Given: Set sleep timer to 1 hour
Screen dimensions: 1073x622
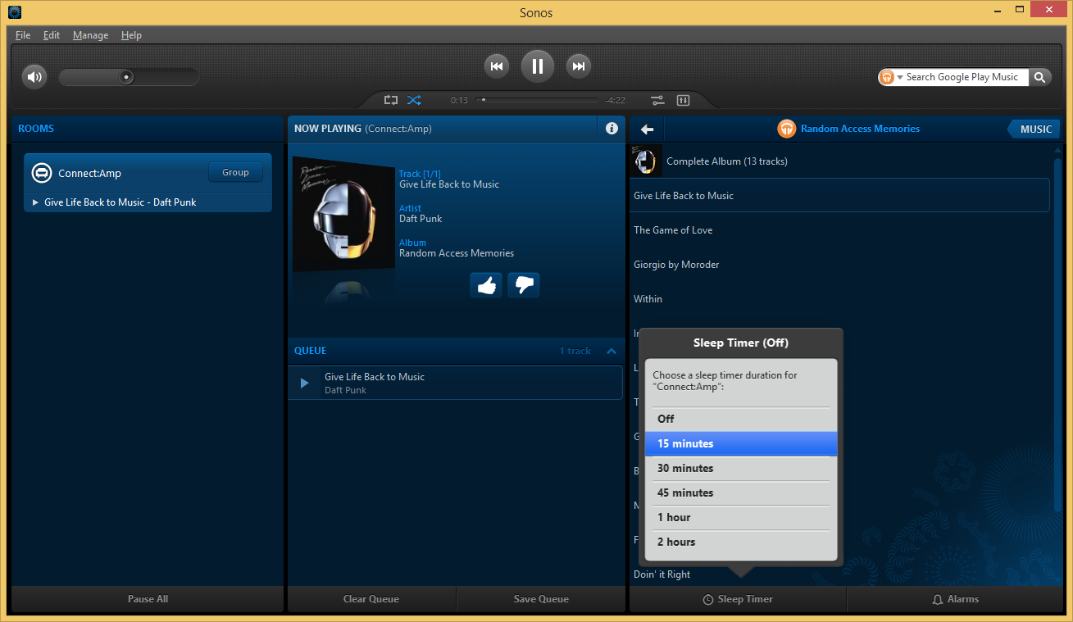Looking at the screenshot, I should (x=741, y=517).
